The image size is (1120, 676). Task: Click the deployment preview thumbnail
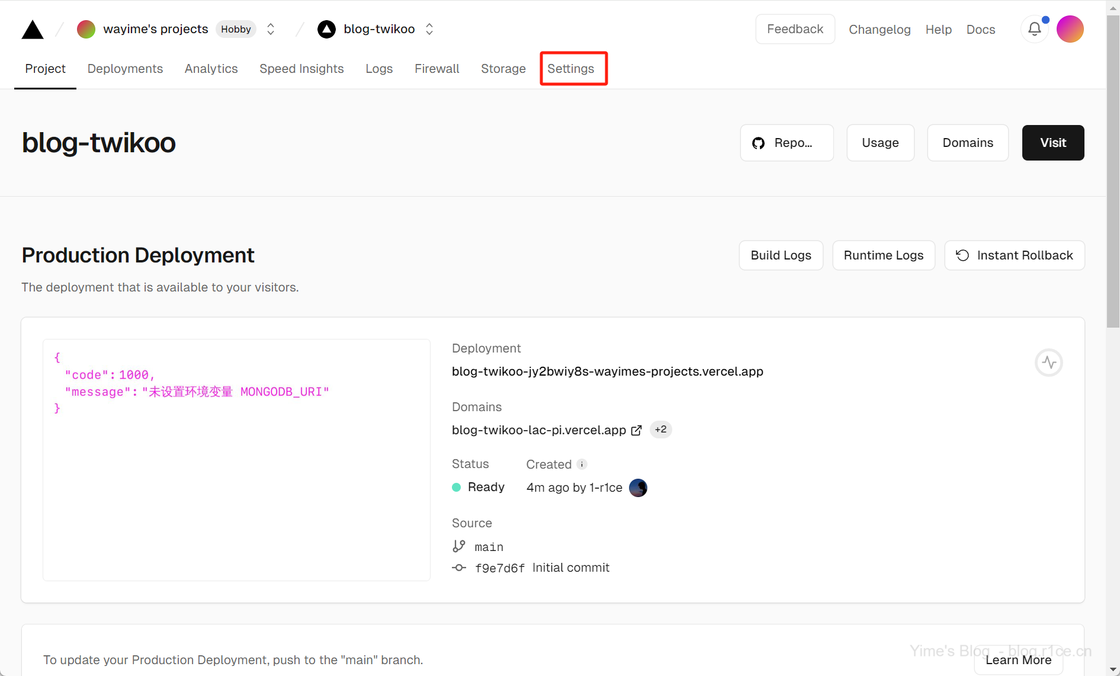pyautogui.click(x=236, y=460)
